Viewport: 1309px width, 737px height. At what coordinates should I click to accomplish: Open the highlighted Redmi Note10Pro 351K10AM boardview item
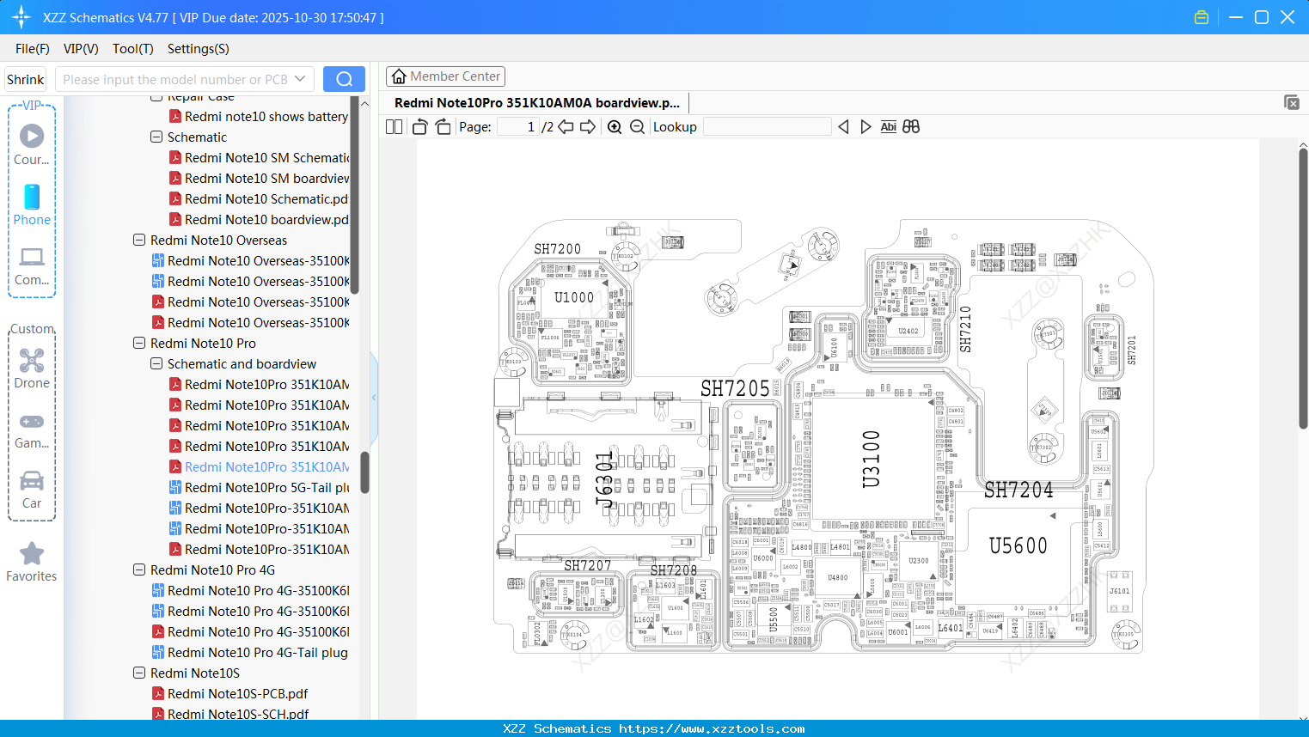coord(266,467)
